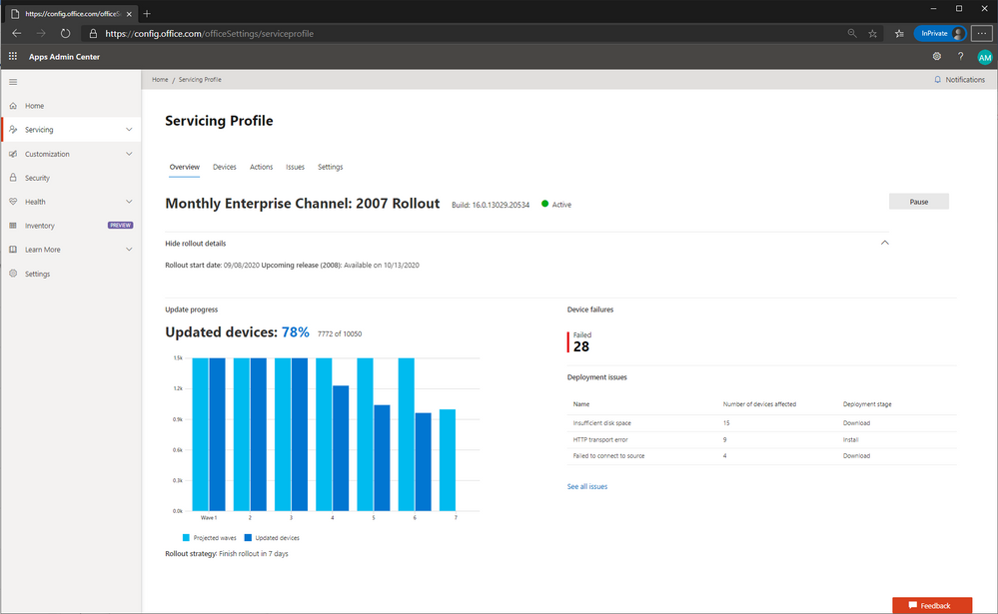
Task: Collapse rollout details with chevron
Action: (x=885, y=243)
